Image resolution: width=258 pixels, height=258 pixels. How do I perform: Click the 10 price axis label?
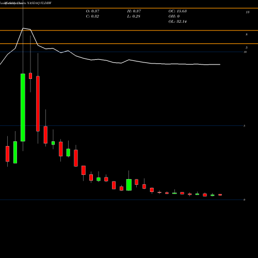[x=245, y=52]
